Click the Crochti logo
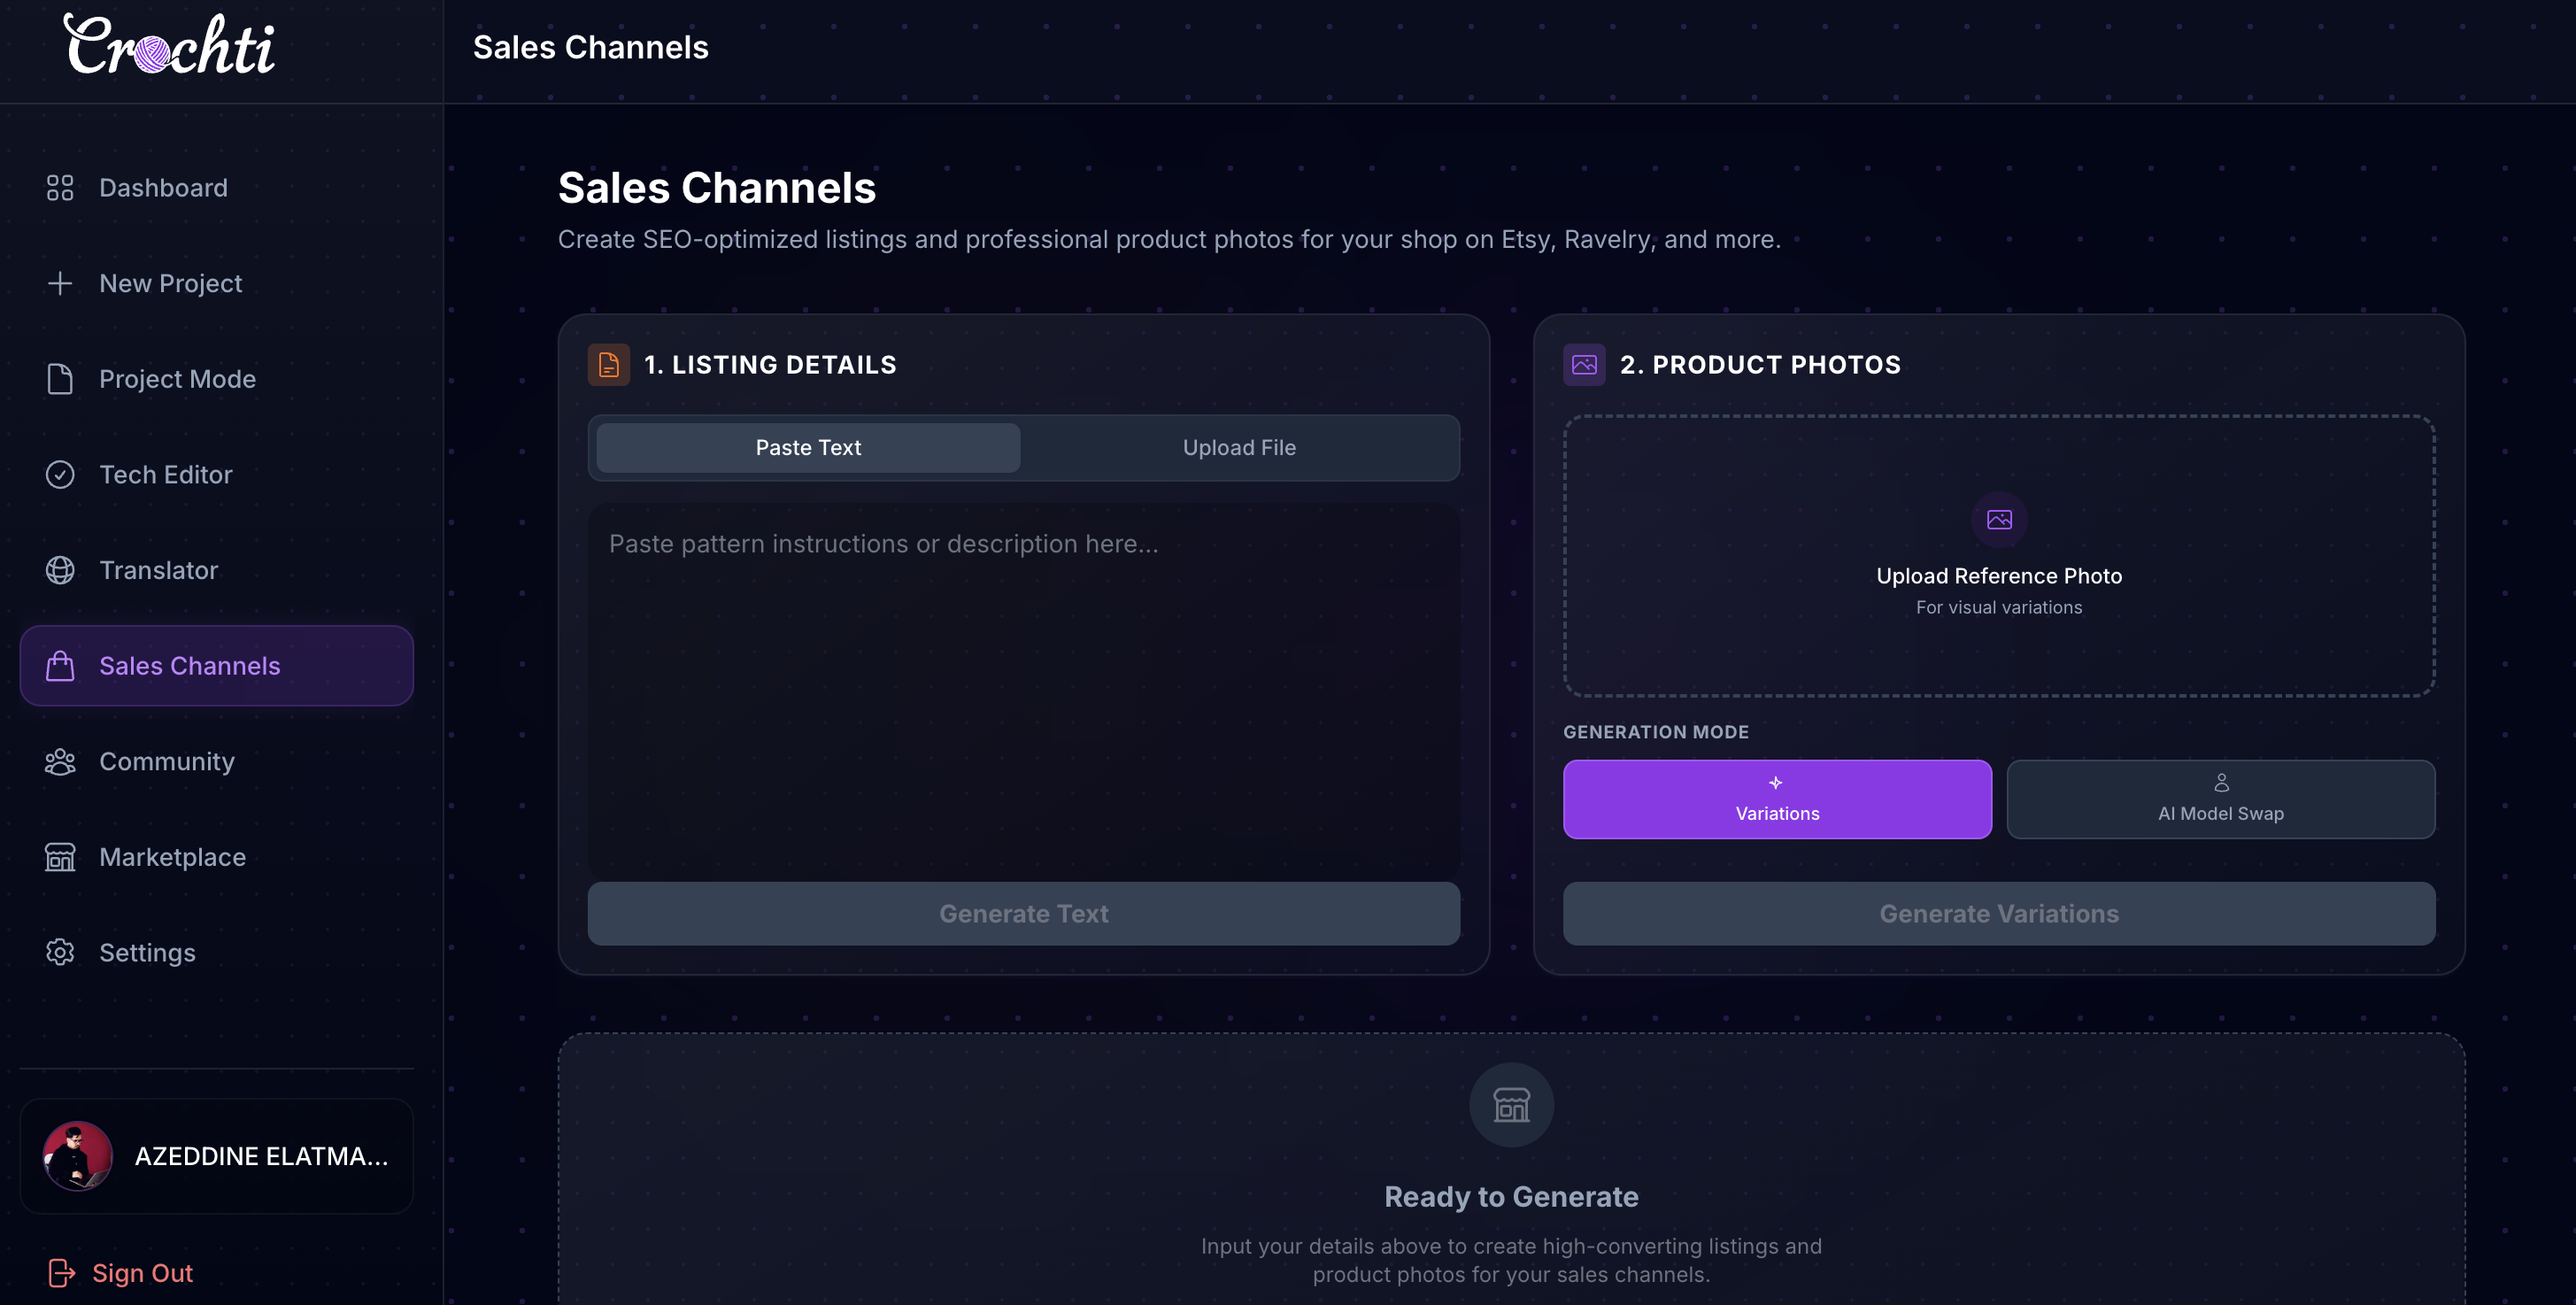This screenshot has height=1305, width=2576. coord(170,46)
